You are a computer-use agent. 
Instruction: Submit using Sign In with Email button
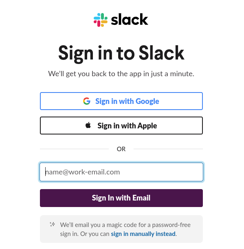pyautogui.click(x=121, y=198)
